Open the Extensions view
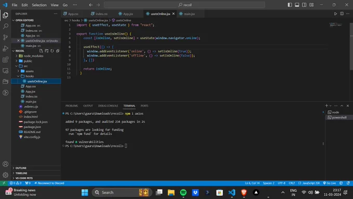 click(5, 60)
